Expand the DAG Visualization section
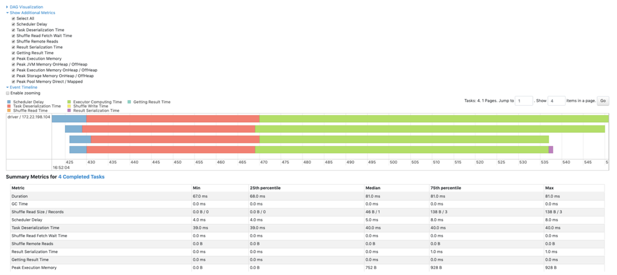 tap(25, 7)
